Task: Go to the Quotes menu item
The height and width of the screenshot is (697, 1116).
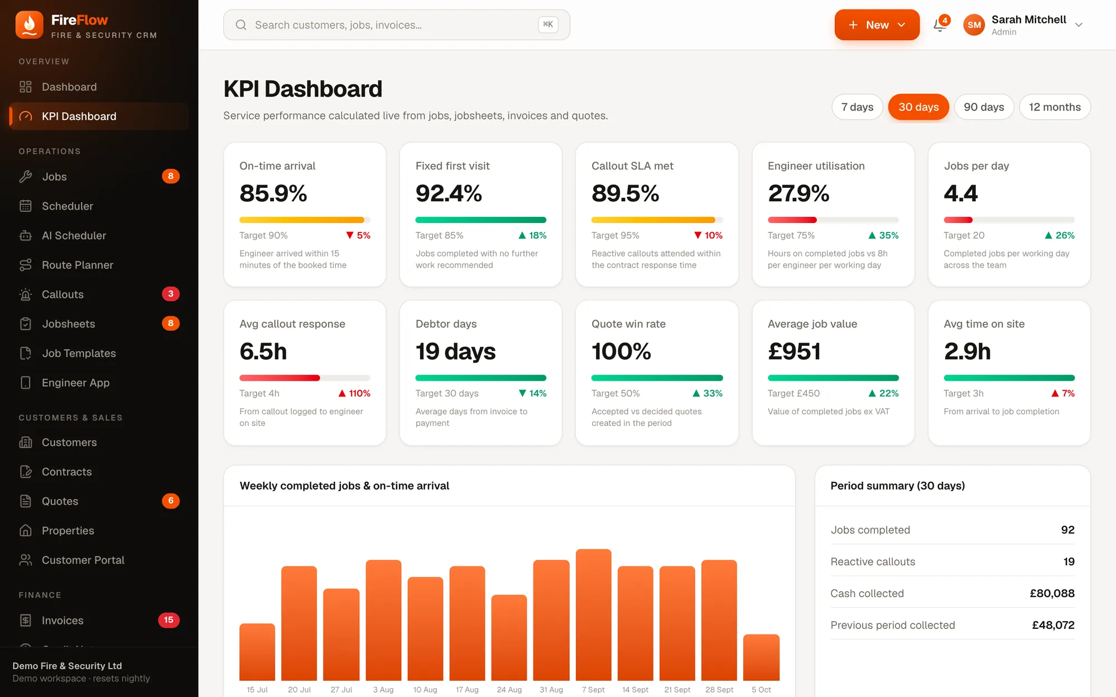Action: 99,501
